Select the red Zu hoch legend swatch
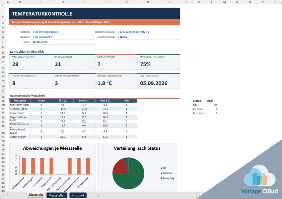 [162, 173]
